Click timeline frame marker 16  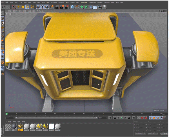tap(84, 114)
